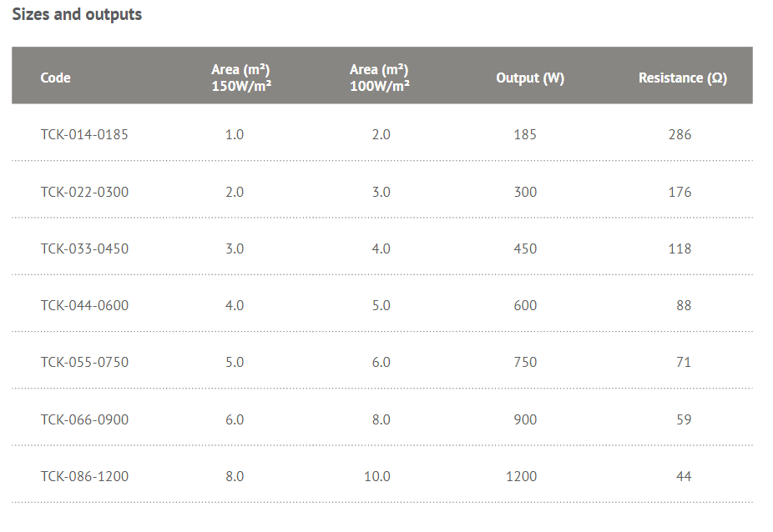
Task: Select product code TCK-033-0450
Action: (84, 248)
